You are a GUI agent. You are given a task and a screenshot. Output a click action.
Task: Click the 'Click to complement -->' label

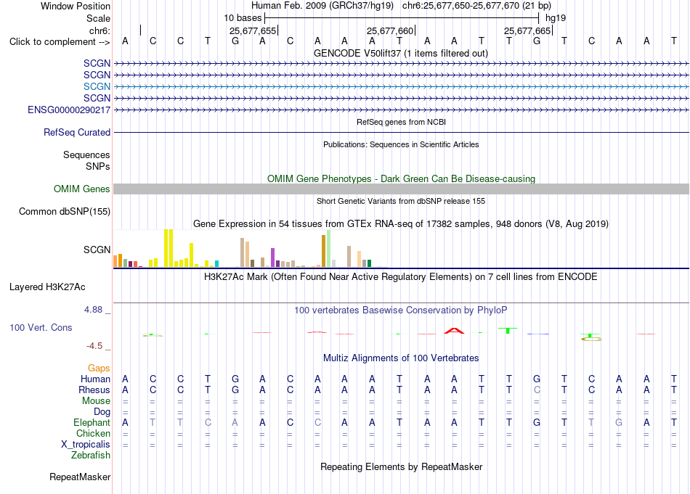tap(60, 42)
